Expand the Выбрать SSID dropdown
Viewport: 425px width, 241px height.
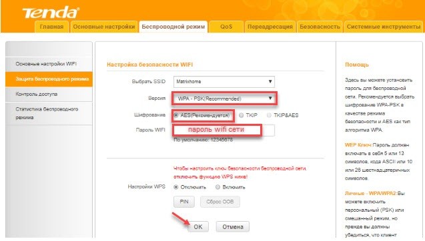point(224,82)
